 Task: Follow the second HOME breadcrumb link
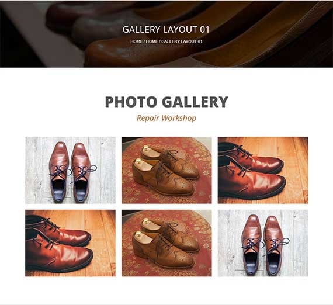point(152,41)
